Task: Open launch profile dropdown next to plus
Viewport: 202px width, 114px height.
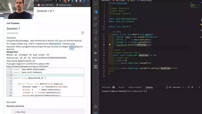Action: pos(185,87)
